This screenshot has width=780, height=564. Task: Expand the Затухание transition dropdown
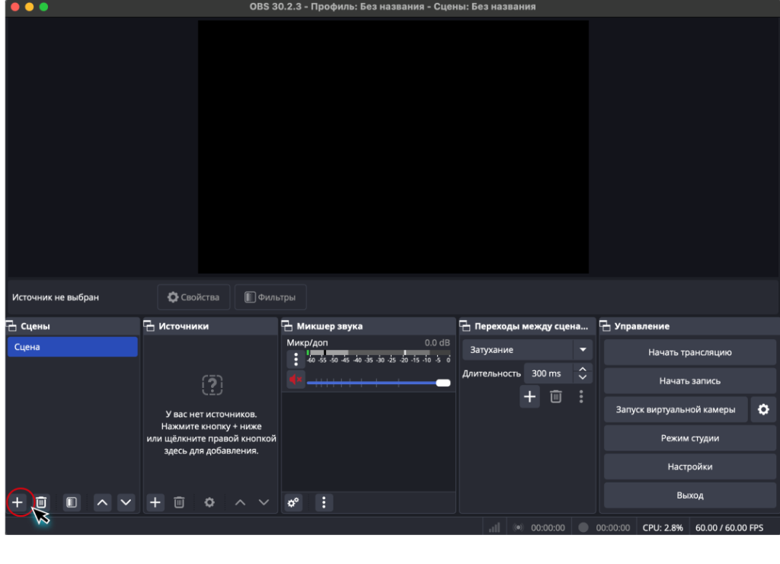point(583,350)
